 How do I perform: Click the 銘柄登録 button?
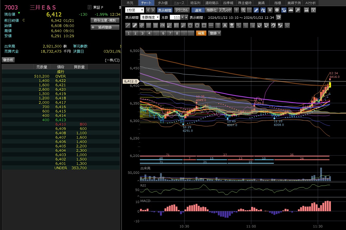click(x=105, y=27)
